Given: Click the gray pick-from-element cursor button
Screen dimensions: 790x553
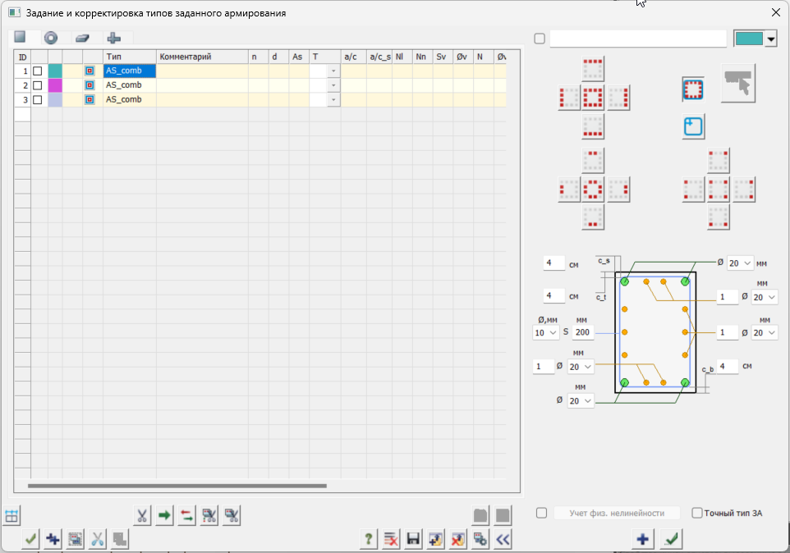Looking at the screenshot, I should point(738,83).
